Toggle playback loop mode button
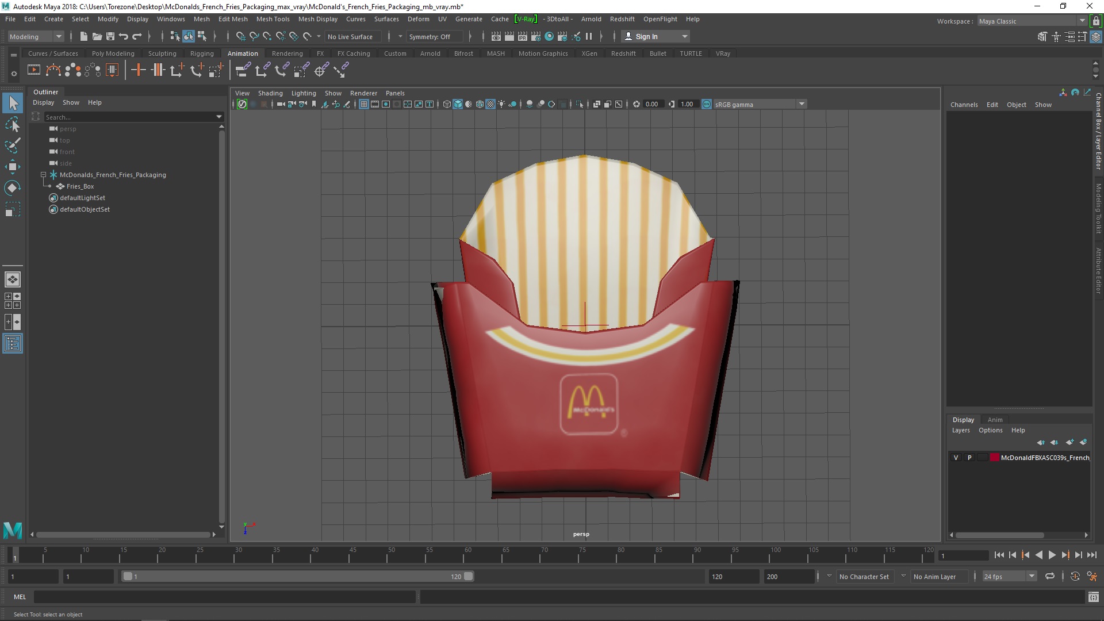Viewport: 1104px width, 621px height. pos(1050,576)
